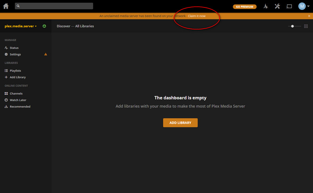Follow the Claim it now link
This screenshot has width=313, height=193.
pyautogui.click(x=196, y=16)
